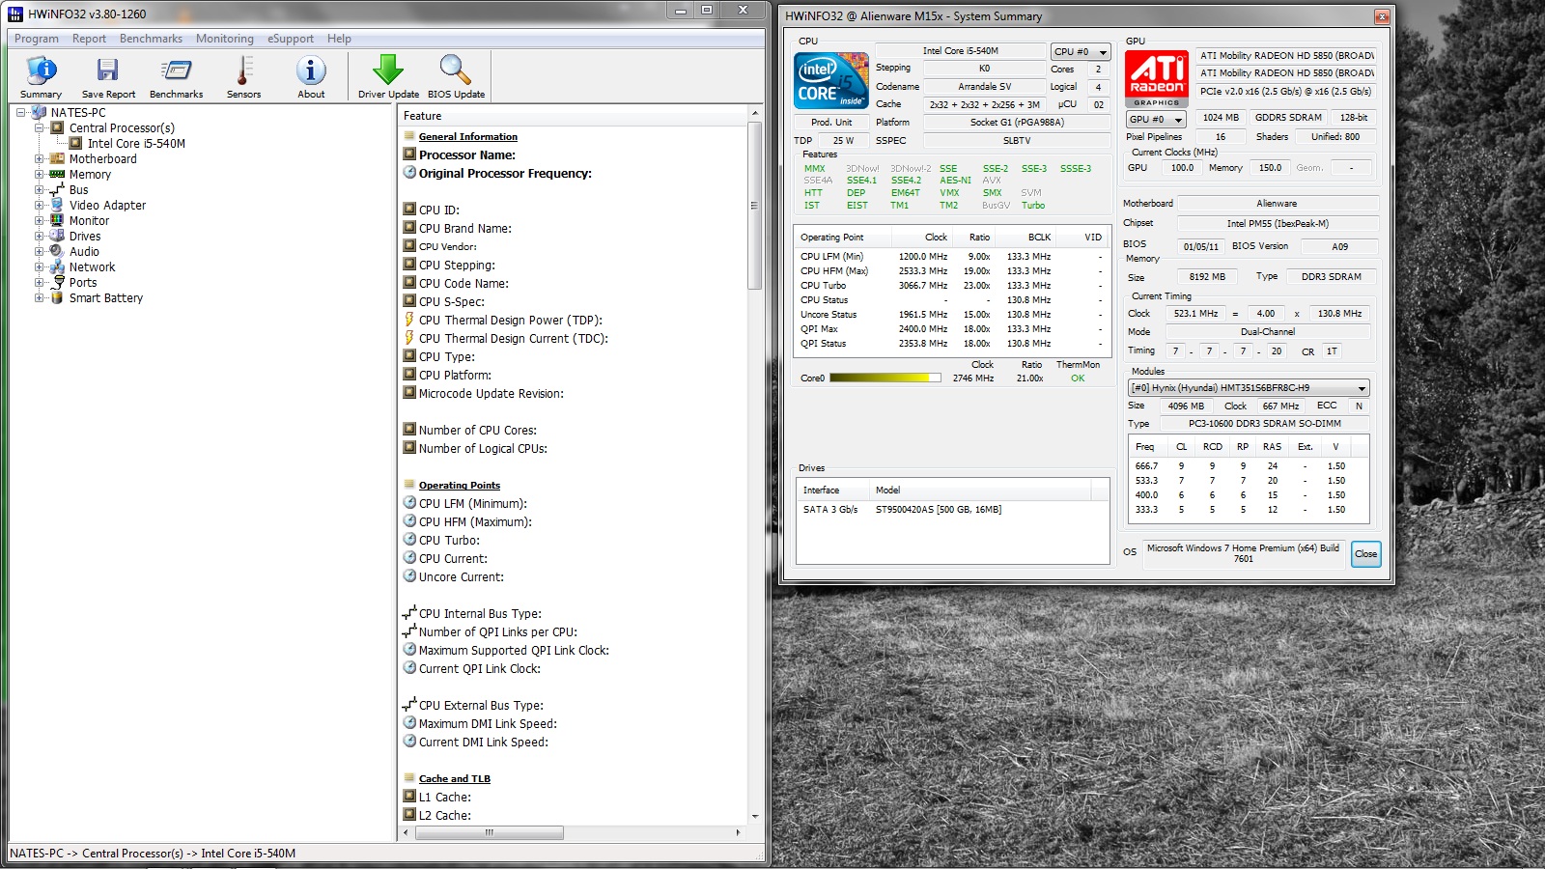Click the Monitor tree icon
Viewport: 1545px width, 869px height.
57,220
